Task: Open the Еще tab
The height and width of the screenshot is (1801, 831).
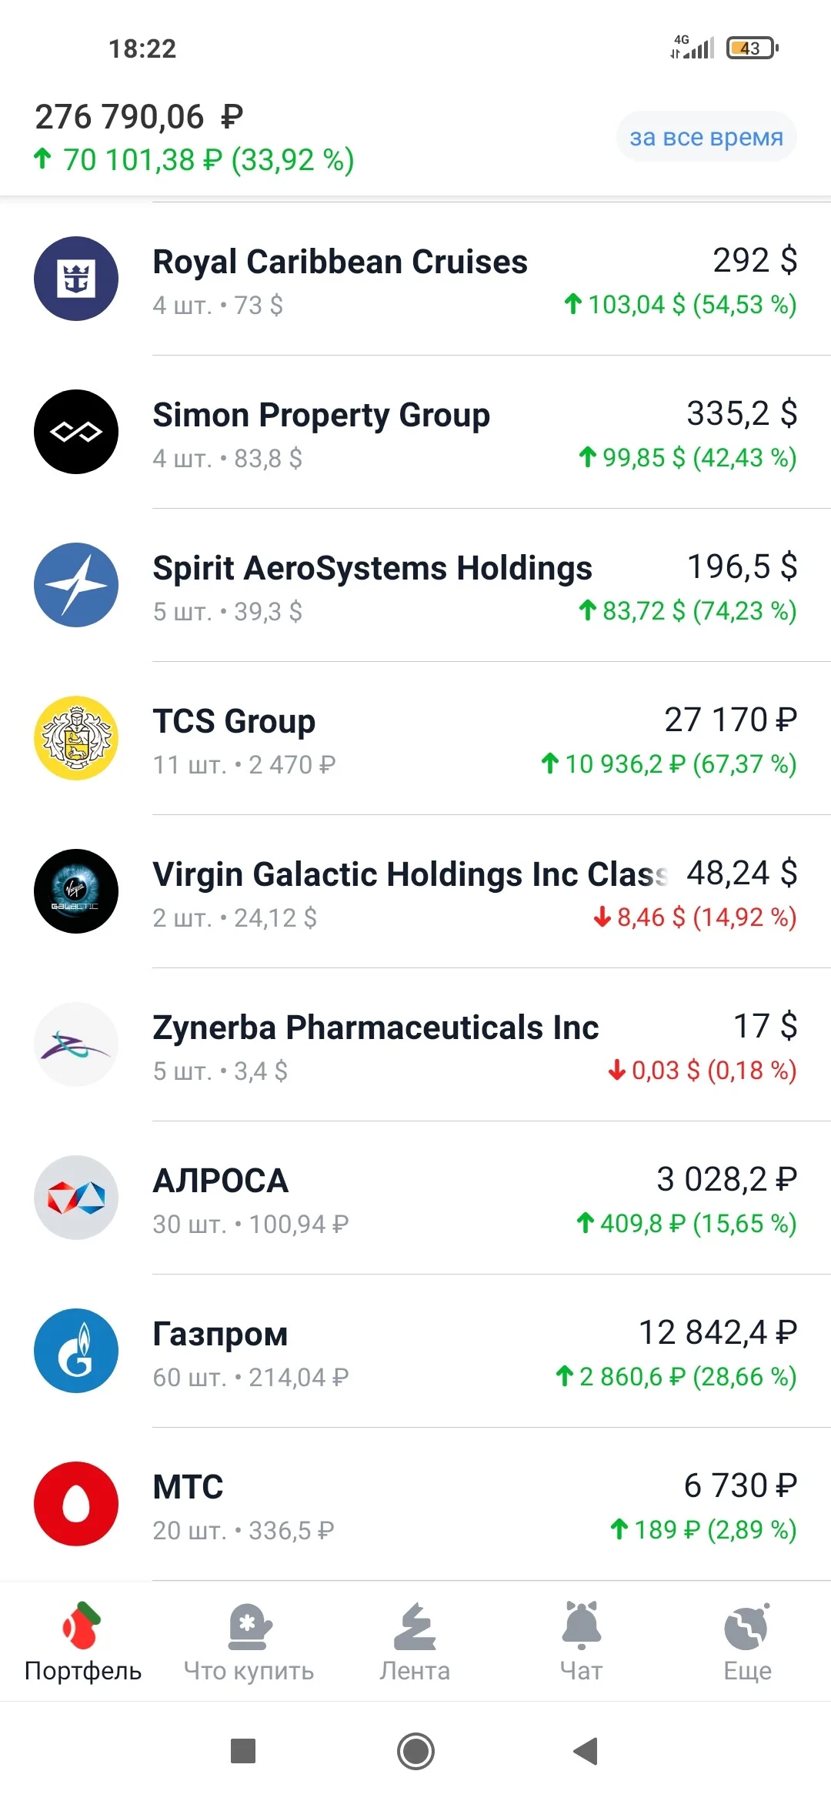Action: pyautogui.click(x=747, y=1642)
